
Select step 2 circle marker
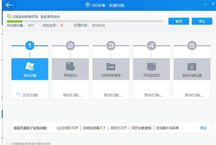tap(70, 46)
